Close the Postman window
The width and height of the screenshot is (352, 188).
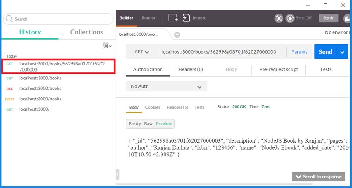point(343,5)
